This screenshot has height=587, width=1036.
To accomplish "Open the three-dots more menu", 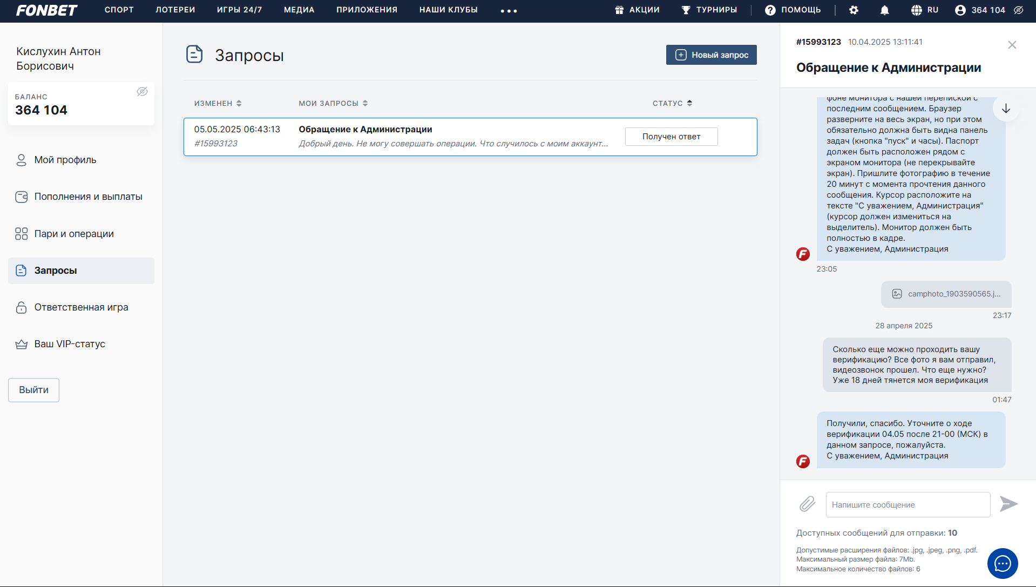I will [x=509, y=11].
